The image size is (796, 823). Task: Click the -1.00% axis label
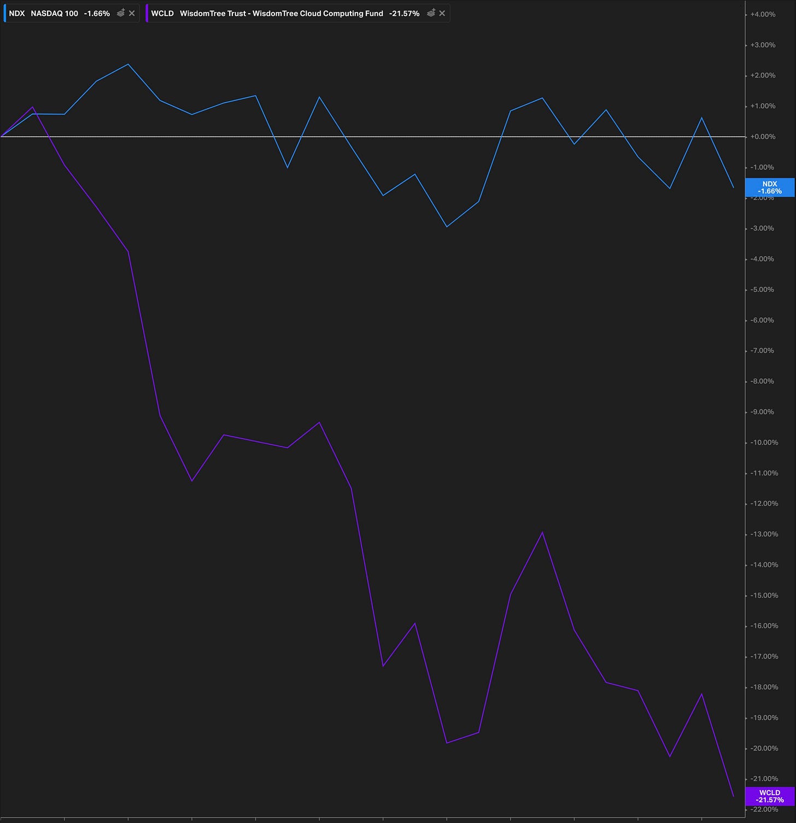pyautogui.click(x=763, y=167)
